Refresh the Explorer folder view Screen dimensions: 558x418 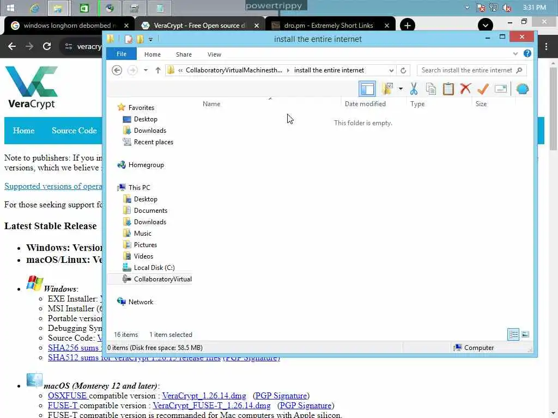403,70
